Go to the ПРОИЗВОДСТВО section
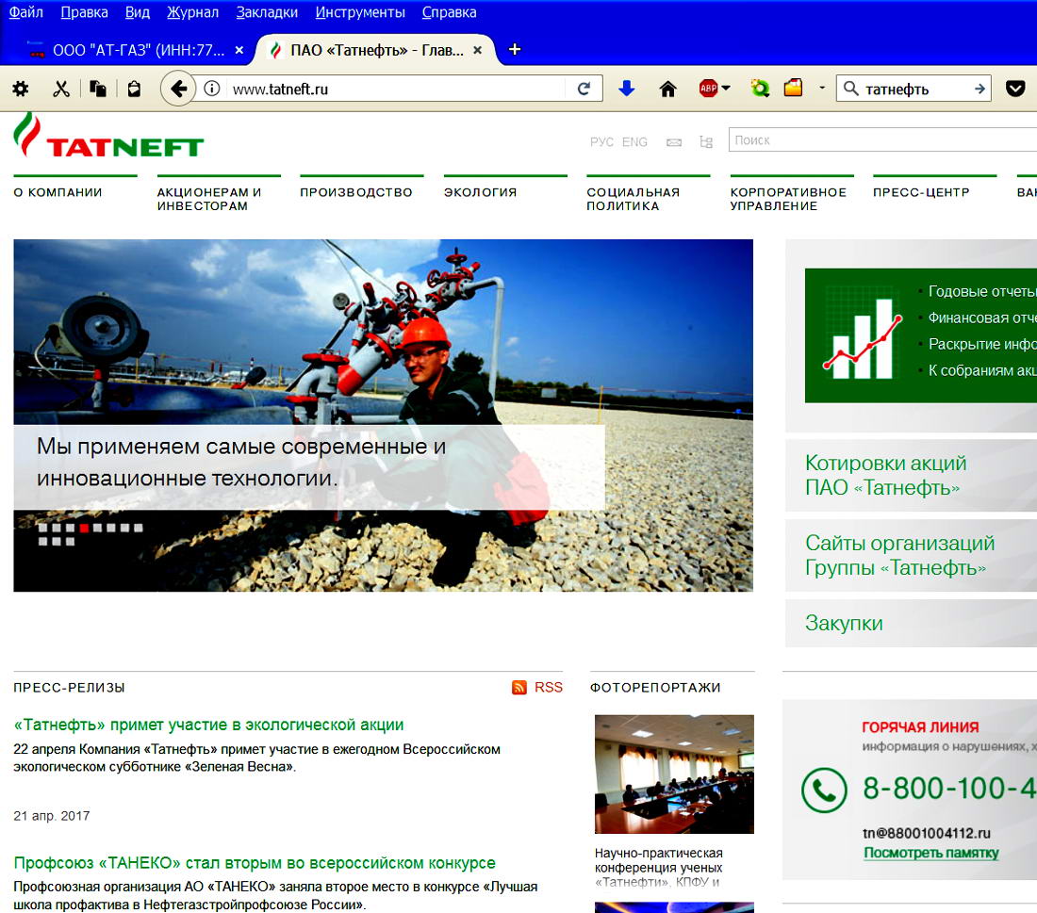 (356, 192)
